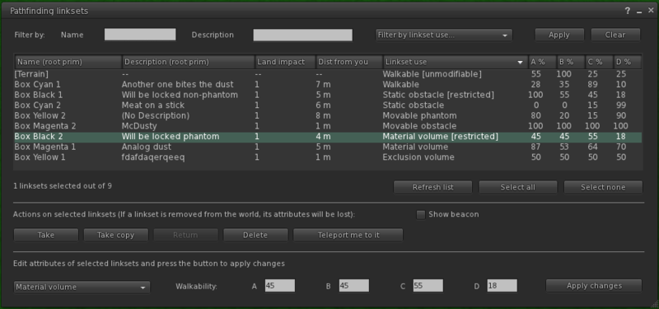This screenshot has width=659, height=309.
Task: Sort by C % column header
Action: point(600,62)
